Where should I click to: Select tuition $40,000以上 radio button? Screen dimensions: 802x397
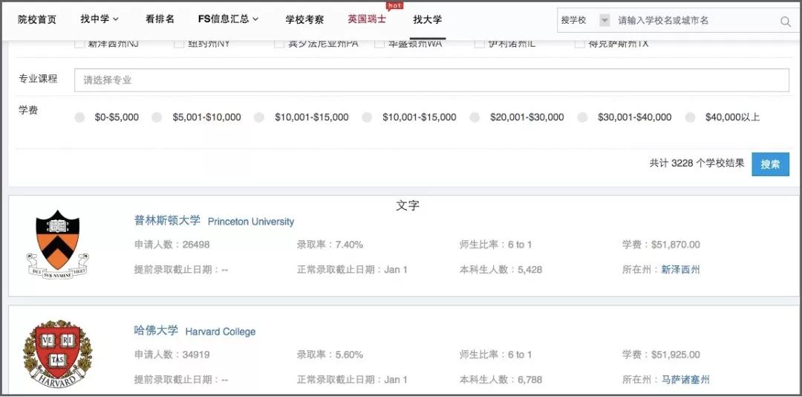pos(690,117)
